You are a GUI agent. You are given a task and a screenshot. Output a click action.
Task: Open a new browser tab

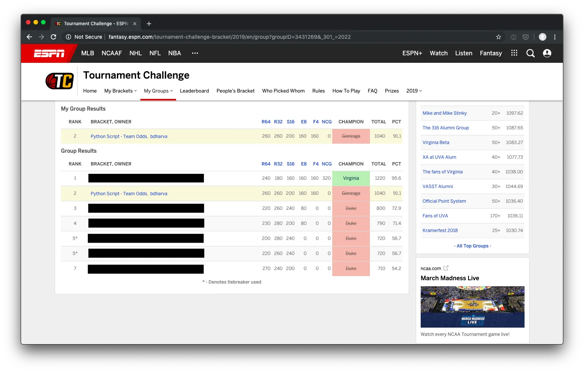click(x=149, y=24)
